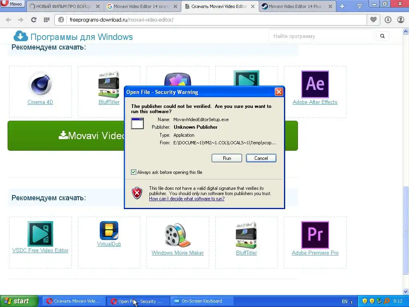Click the browser back arrow
The width and height of the screenshot is (409, 307).
point(8,20)
